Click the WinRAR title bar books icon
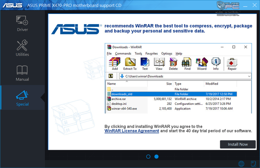 [109, 47]
